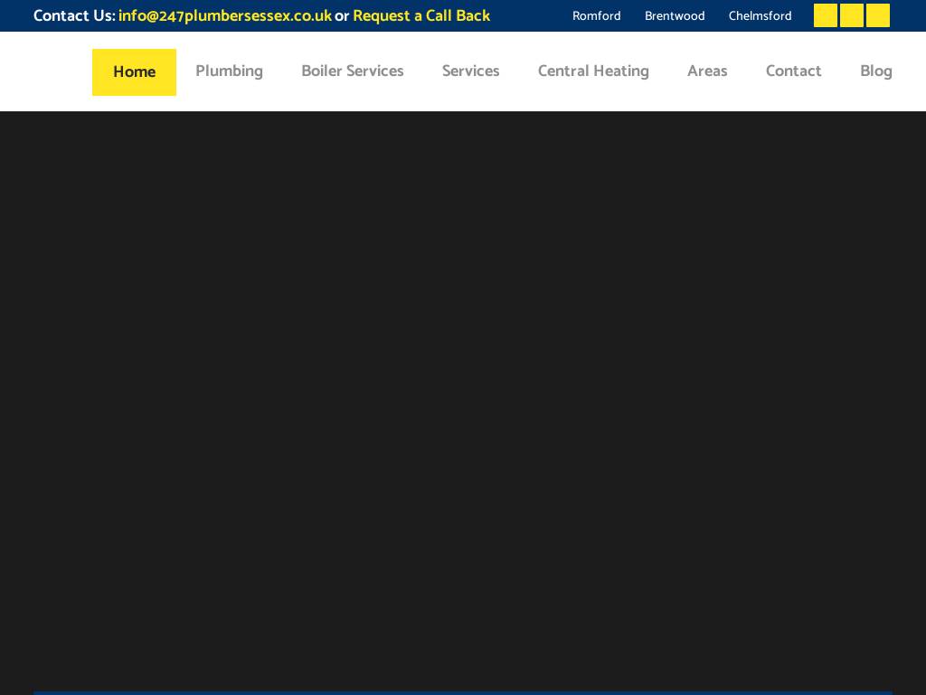This screenshot has width=926, height=695.
Task: Open the Romford location link
Action: 596,16
